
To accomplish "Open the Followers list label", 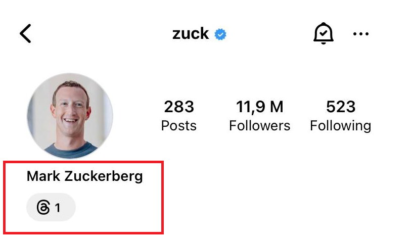I will coord(260,125).
